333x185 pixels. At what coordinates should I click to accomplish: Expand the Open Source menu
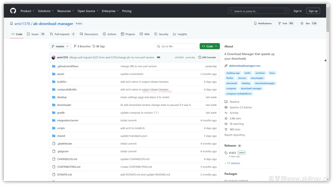pyautogui.click(x=88, y=11)
